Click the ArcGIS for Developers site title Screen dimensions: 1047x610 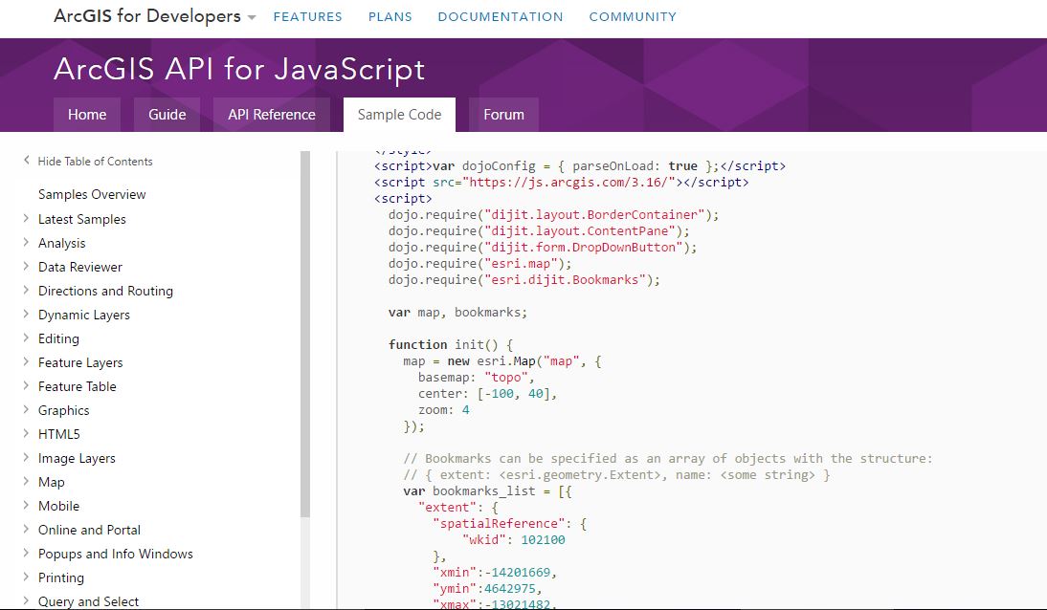[146, 16]
